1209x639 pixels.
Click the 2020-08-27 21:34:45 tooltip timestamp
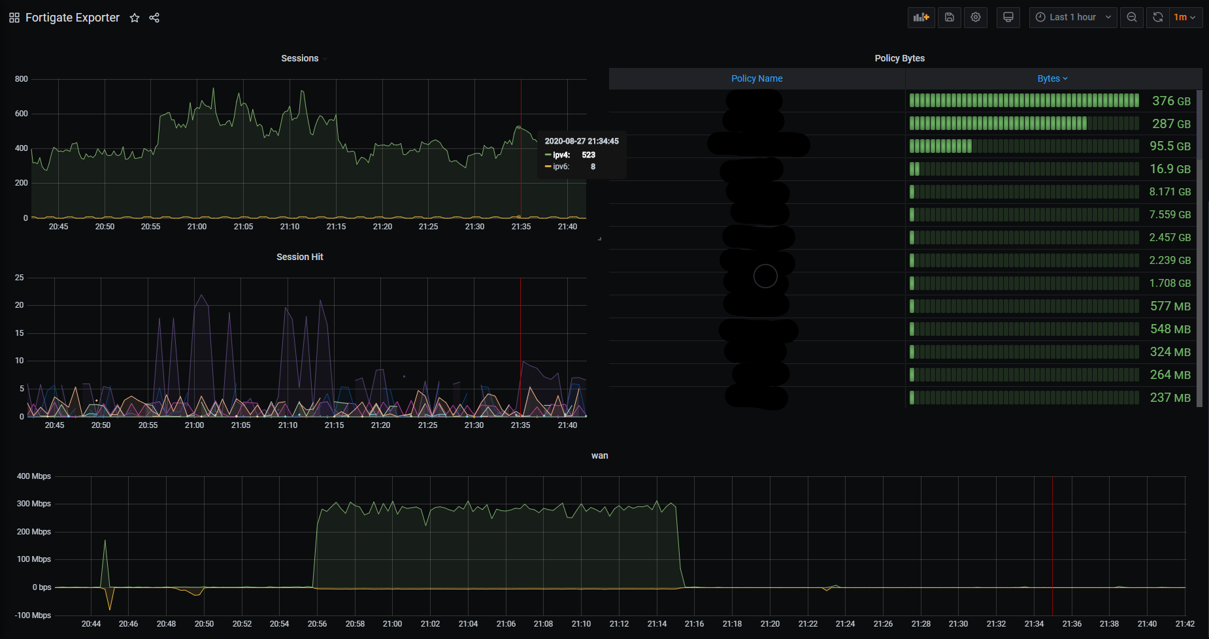582,141
